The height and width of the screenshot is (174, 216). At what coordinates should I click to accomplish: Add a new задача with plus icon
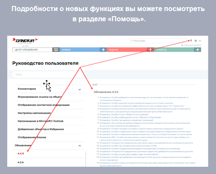coord(150,50)
